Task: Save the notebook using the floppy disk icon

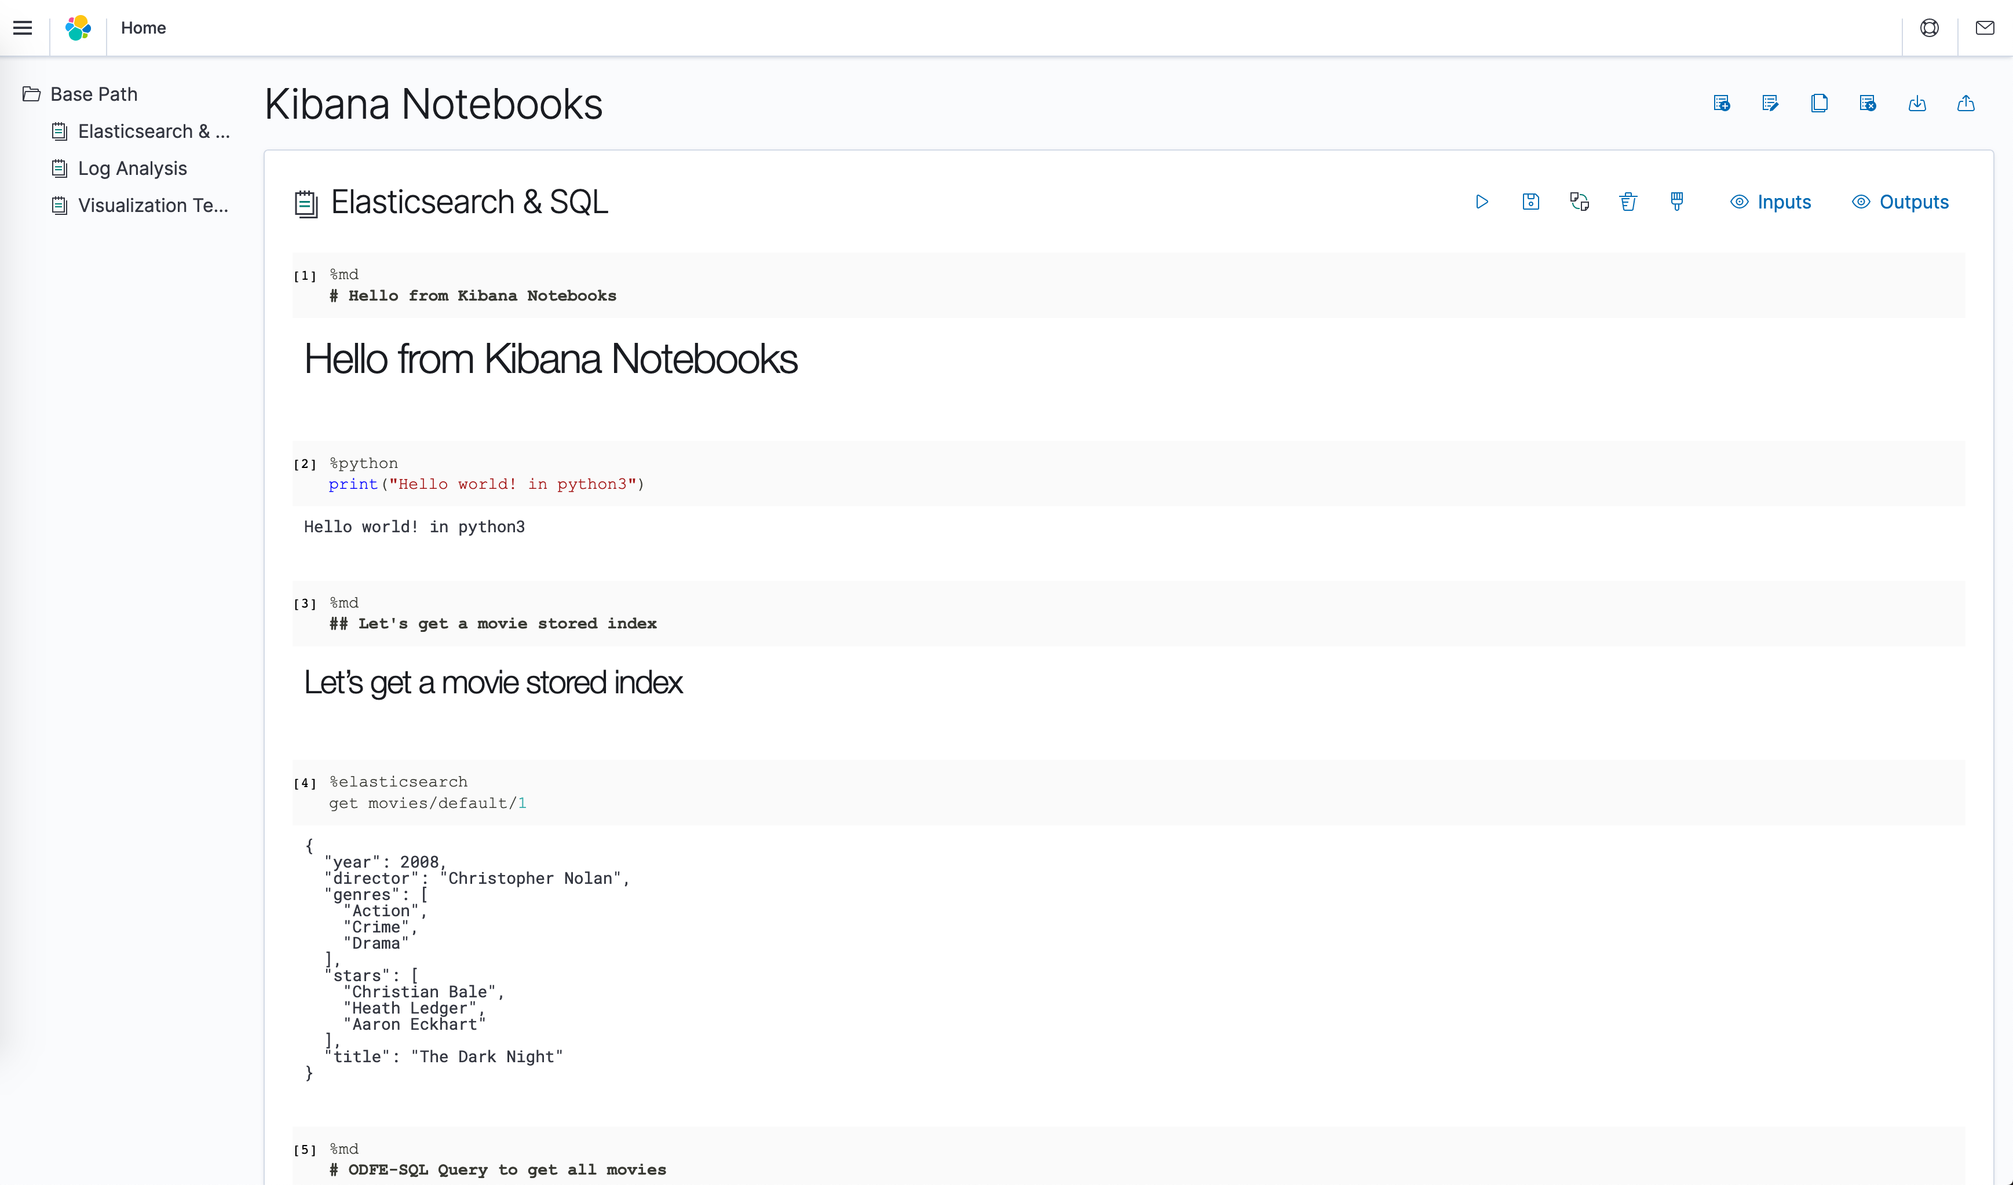Action: tap(1530, 202)
